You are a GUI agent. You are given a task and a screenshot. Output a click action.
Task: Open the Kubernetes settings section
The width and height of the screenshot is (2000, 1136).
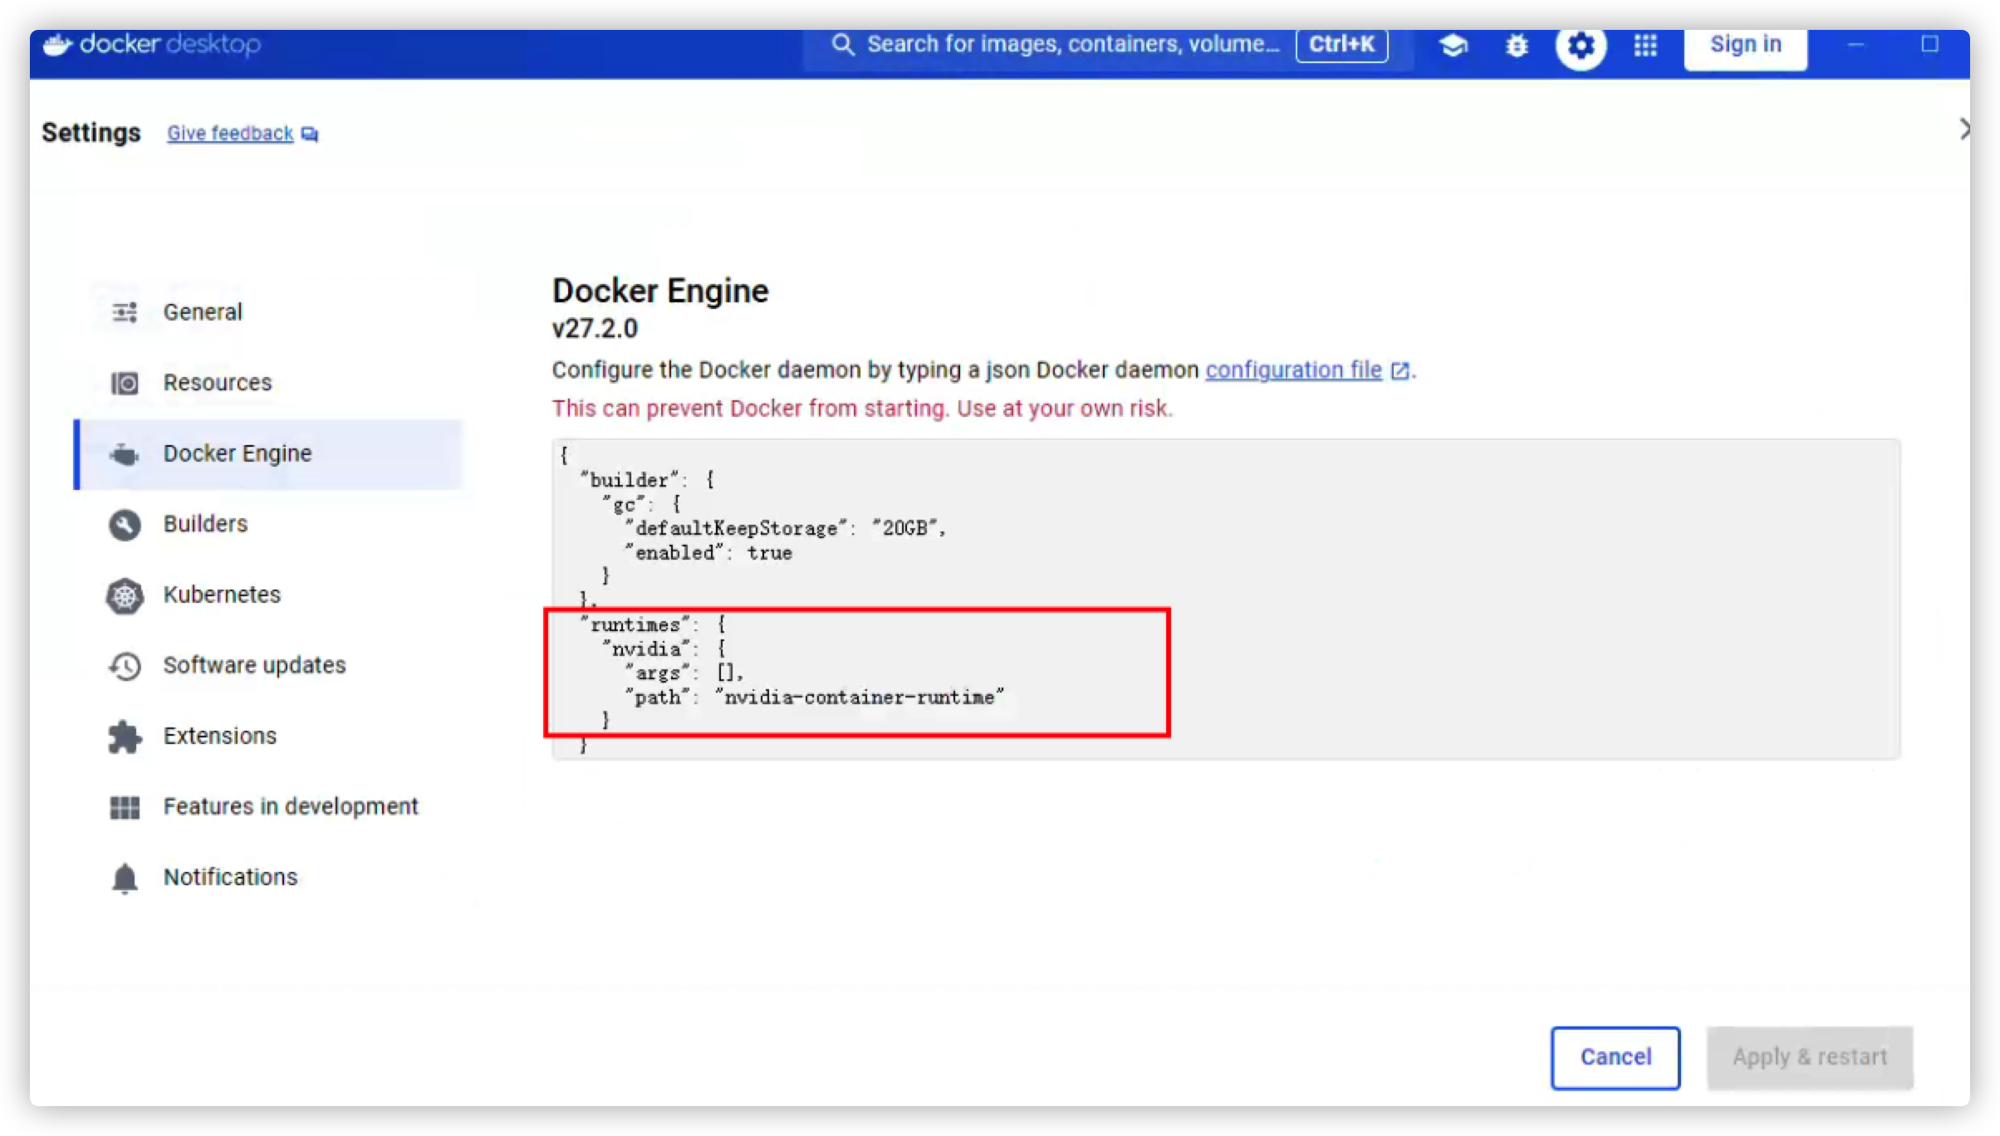[268, 595]
